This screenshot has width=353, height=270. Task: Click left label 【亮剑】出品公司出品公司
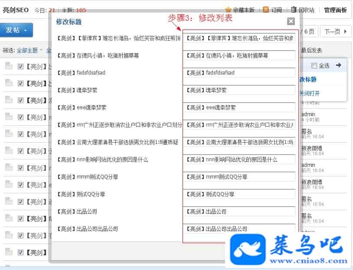pos(87,228)
